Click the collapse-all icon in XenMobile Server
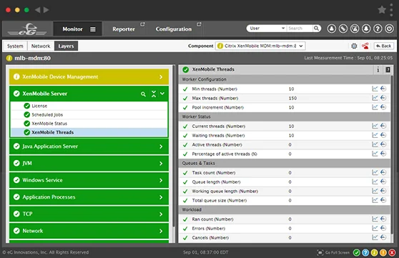This screenshot has width=399, height=258. [154, 94]
